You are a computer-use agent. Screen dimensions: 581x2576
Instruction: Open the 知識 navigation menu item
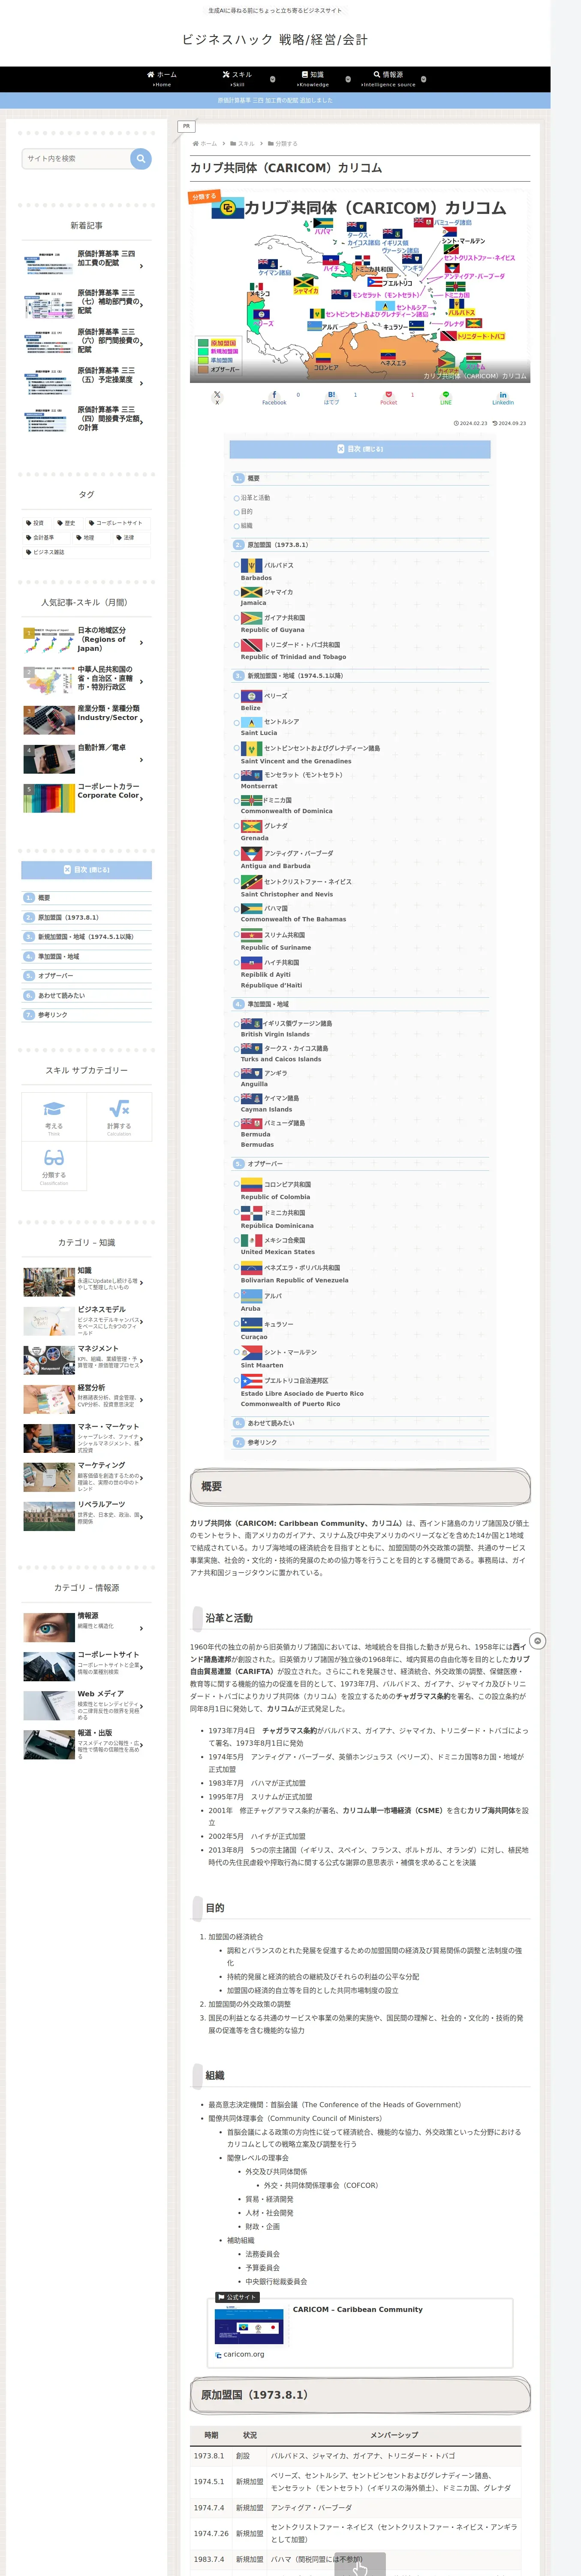[313, 79]
